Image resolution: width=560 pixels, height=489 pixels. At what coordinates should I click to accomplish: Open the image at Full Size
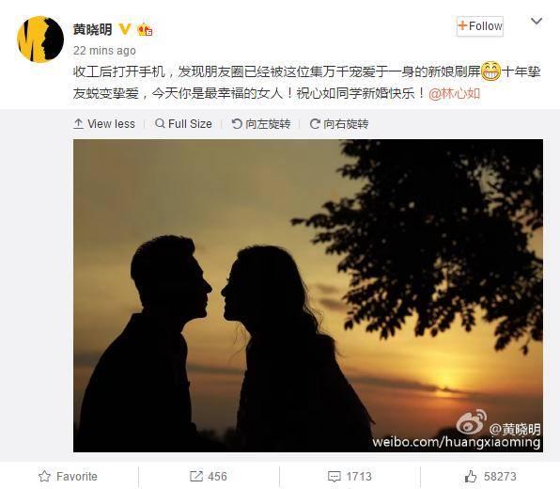coord(183,124)
